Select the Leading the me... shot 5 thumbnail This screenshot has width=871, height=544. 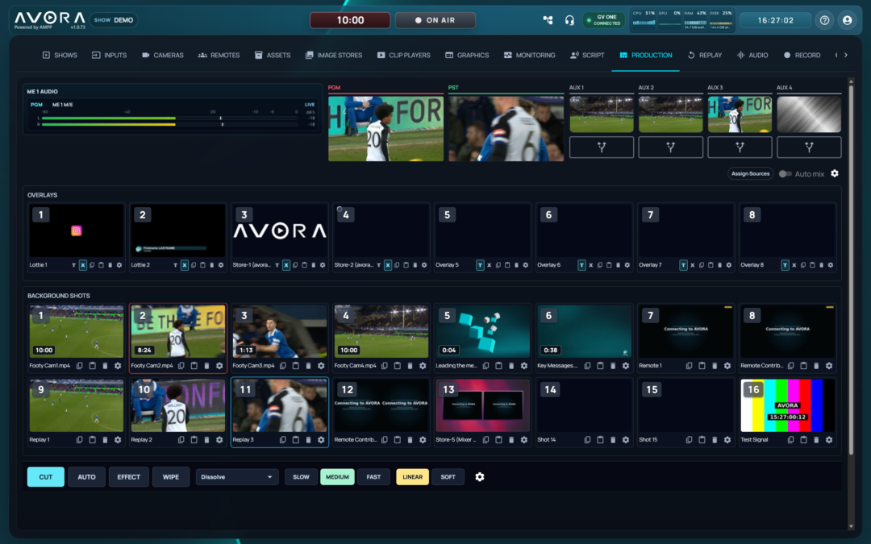coord(483,331)
